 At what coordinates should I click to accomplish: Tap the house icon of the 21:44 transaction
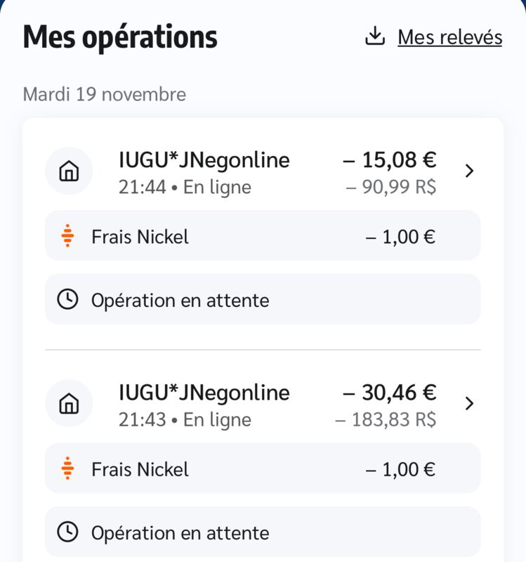click(x=69, y=171)
